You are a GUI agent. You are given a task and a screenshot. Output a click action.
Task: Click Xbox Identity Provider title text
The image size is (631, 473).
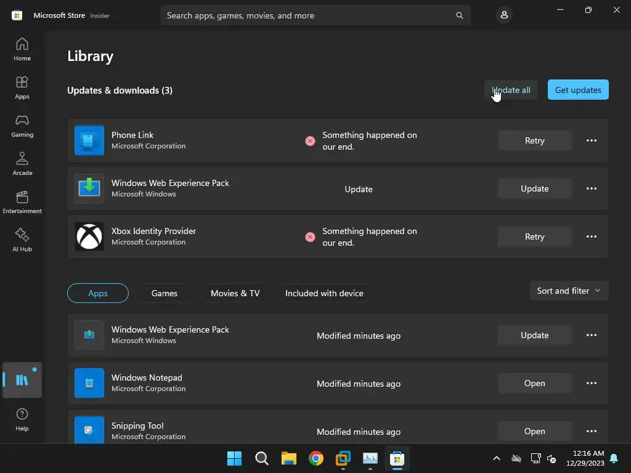[153, 231]
